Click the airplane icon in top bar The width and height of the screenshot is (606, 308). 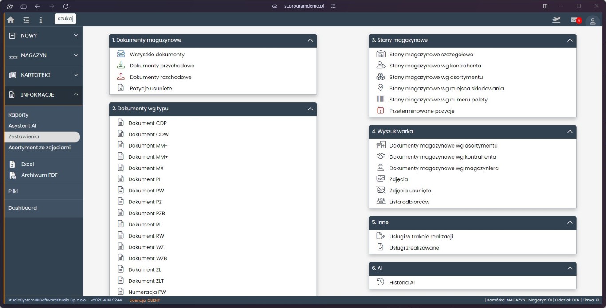pyautogui.click(x=556, y=20)
